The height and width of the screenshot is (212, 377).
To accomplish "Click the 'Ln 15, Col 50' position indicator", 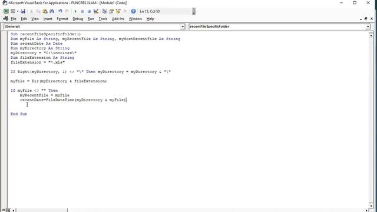I will tap(150, 11).
